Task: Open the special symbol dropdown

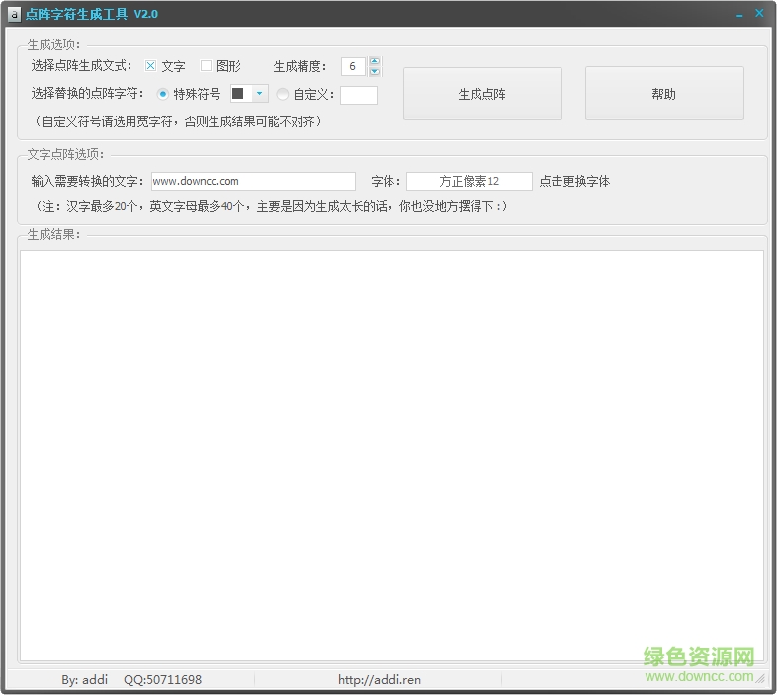Action: click(259, 93)
